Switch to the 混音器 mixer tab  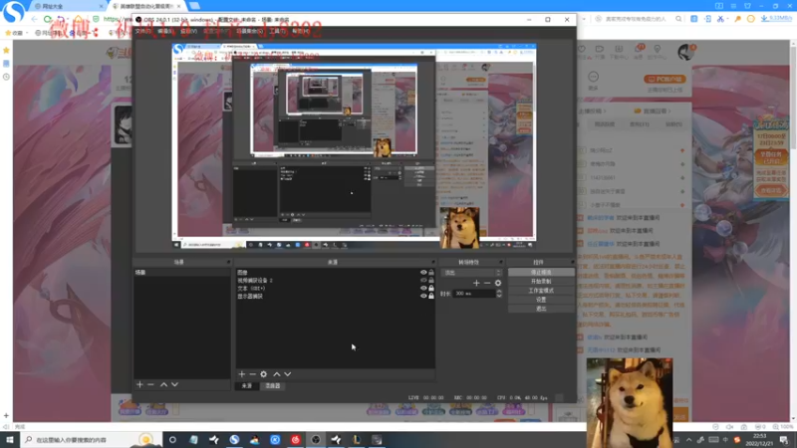pos(272,386)
